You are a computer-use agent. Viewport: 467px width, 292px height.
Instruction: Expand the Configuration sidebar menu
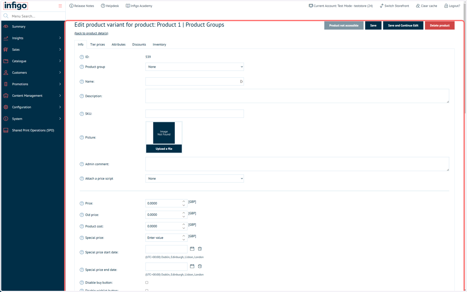[60, 107]
